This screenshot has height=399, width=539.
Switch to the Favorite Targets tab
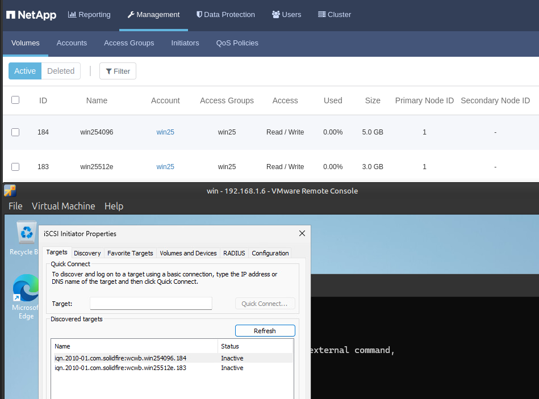click(x=130, y=253)
